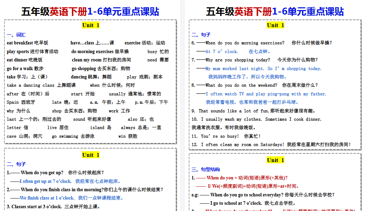
Task: Click the entry 'win 获胜'
Action: (x=128, y=136)
